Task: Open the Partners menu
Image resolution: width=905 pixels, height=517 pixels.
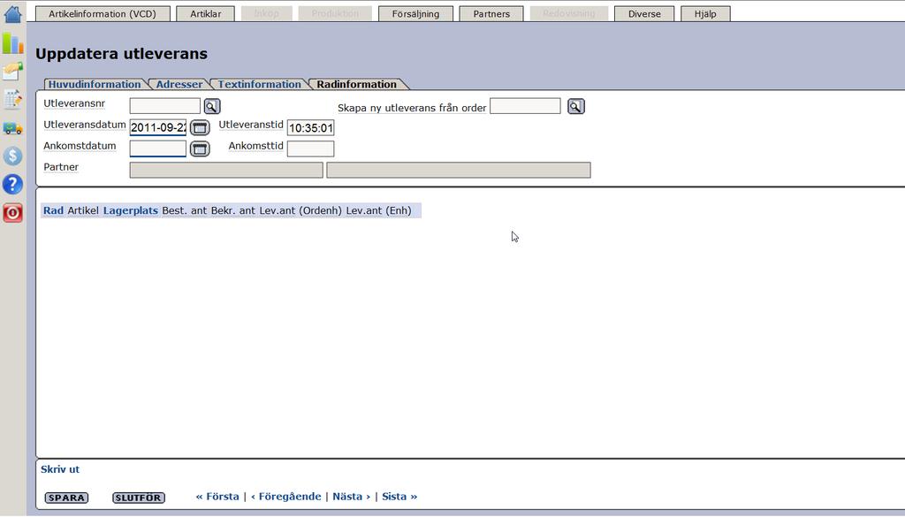Action: [491, 14]
